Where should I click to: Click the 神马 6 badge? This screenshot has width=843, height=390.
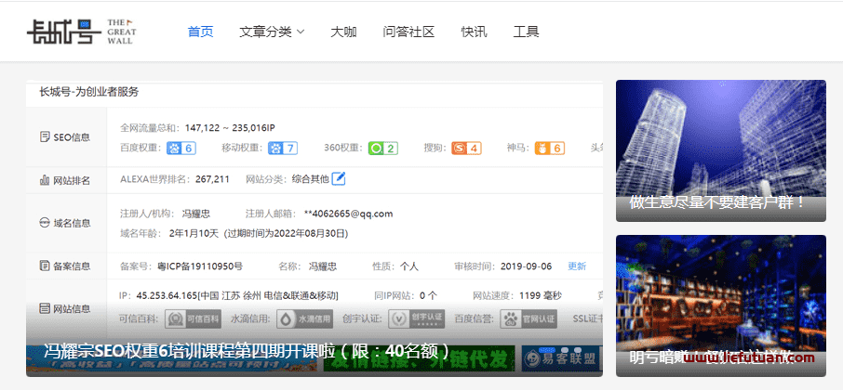(x=550, y=148)
